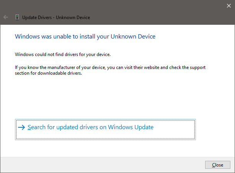Click the "Windows could not find drivers" message
The width and height of the screenshot is (235, 173).
(x=62, y=54)
